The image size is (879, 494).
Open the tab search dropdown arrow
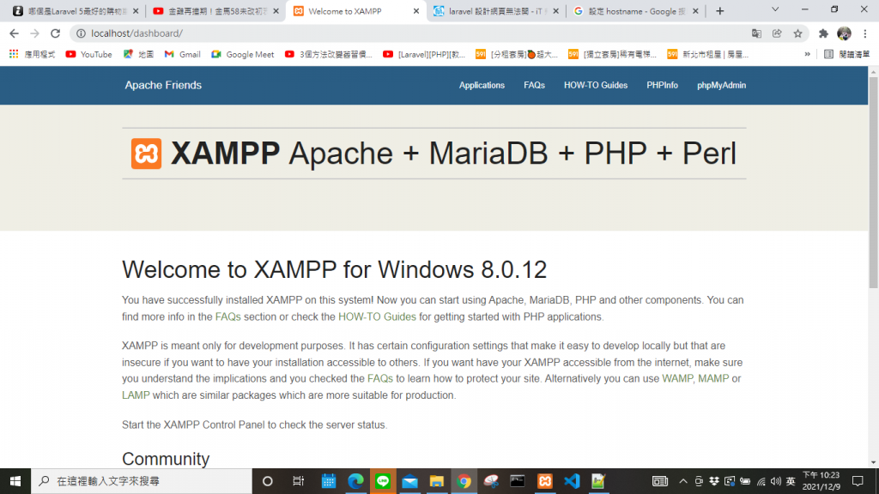[x=775, y=9]
